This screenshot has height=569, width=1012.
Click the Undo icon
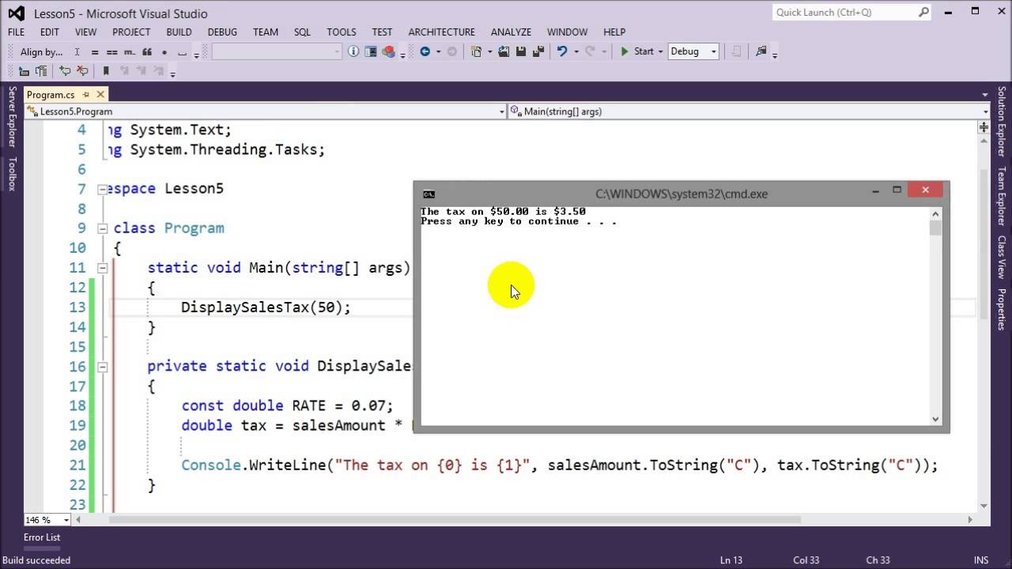click(562, 51)
